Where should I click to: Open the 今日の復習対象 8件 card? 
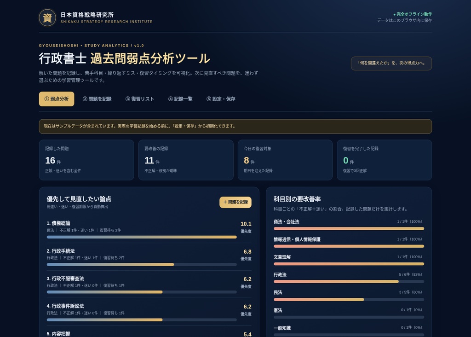click(x=285, y=160)
